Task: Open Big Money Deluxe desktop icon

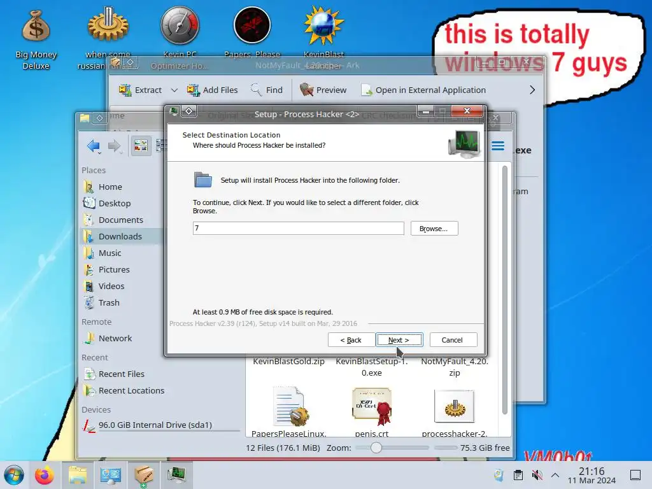Action: pos(36,38)
